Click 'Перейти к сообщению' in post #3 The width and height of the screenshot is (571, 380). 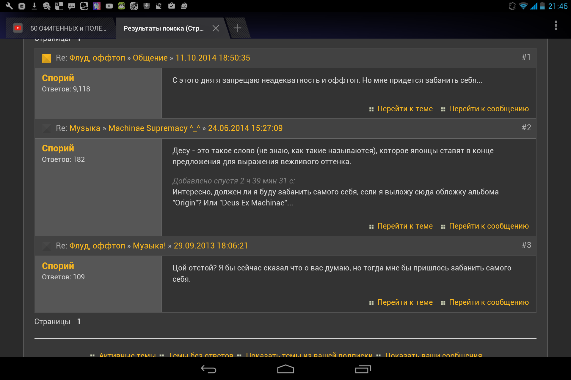[x=489, y=303]
